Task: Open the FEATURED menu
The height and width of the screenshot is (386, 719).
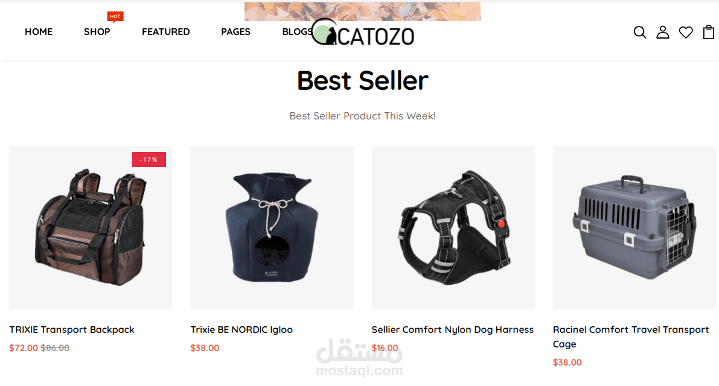Action: (165, 31)
